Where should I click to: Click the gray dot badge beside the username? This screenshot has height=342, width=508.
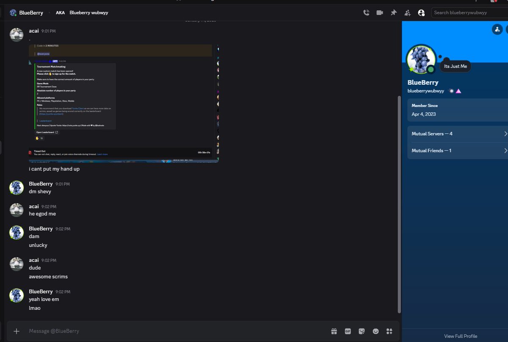click(451, 91)
